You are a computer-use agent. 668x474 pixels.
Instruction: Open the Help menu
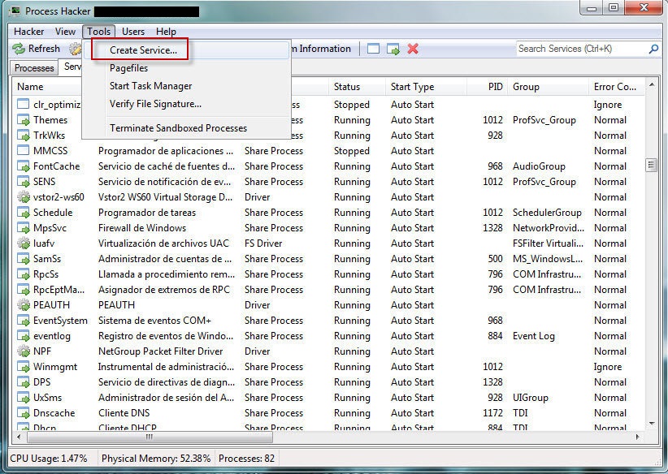click(x=166, y=32)
